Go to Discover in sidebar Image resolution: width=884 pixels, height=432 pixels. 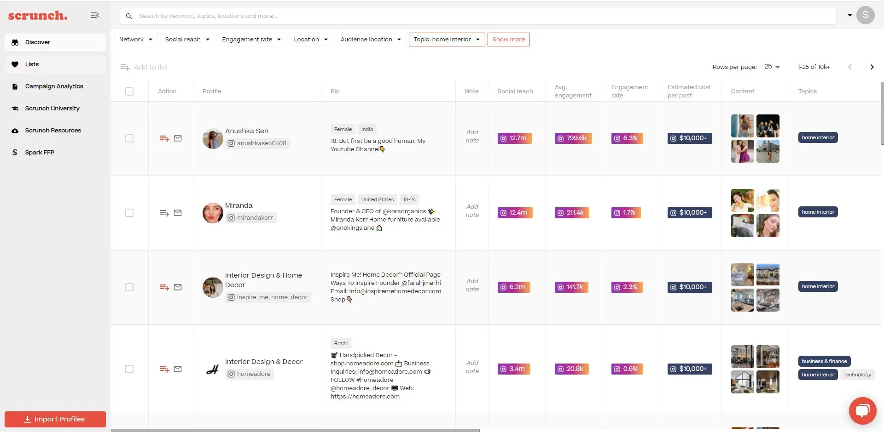tap(55, 42)
